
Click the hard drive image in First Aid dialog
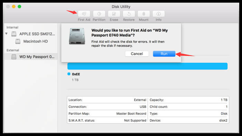pos(77,36)
